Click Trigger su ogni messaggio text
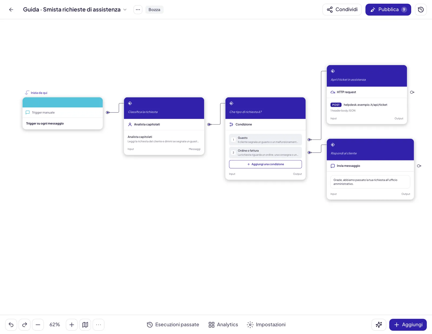Image resolution: width=432 pixels, height=334 pixels. [x=45, y=123]
